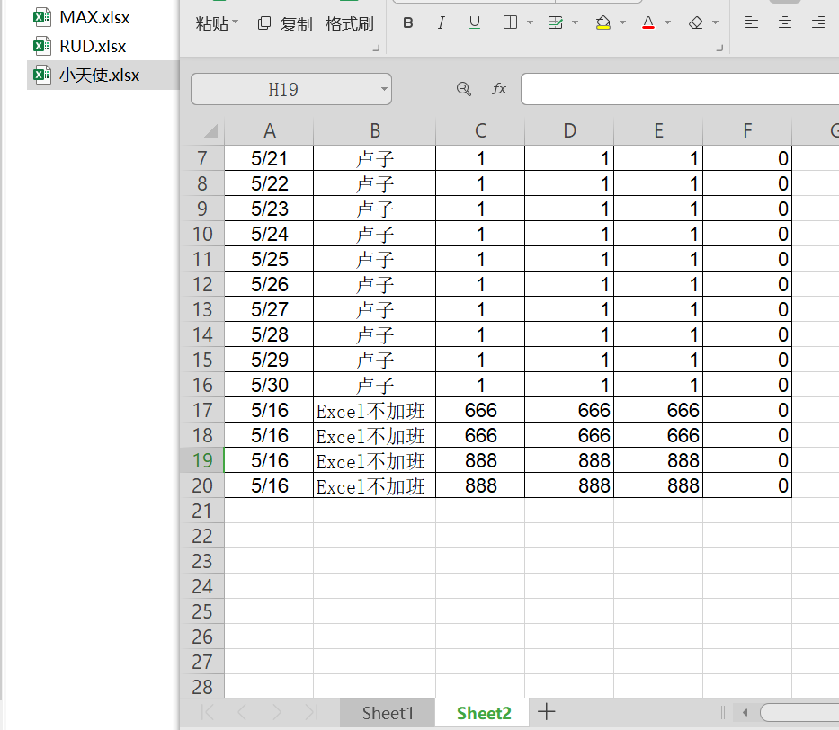Go to previous sheet arrow
The image size is (839, 730).
[242, 712]
